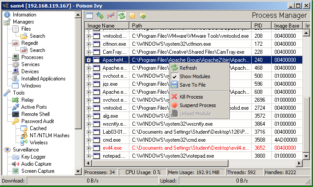313x187 pixels.
Task: Click the Relay arrows icon
Action: 16,100
